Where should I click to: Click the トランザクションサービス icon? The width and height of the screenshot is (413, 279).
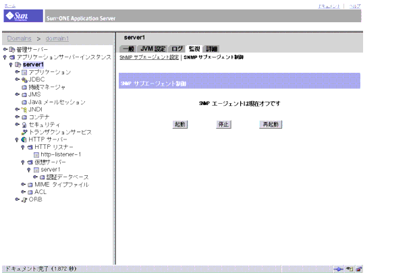[x=24, y=132]
